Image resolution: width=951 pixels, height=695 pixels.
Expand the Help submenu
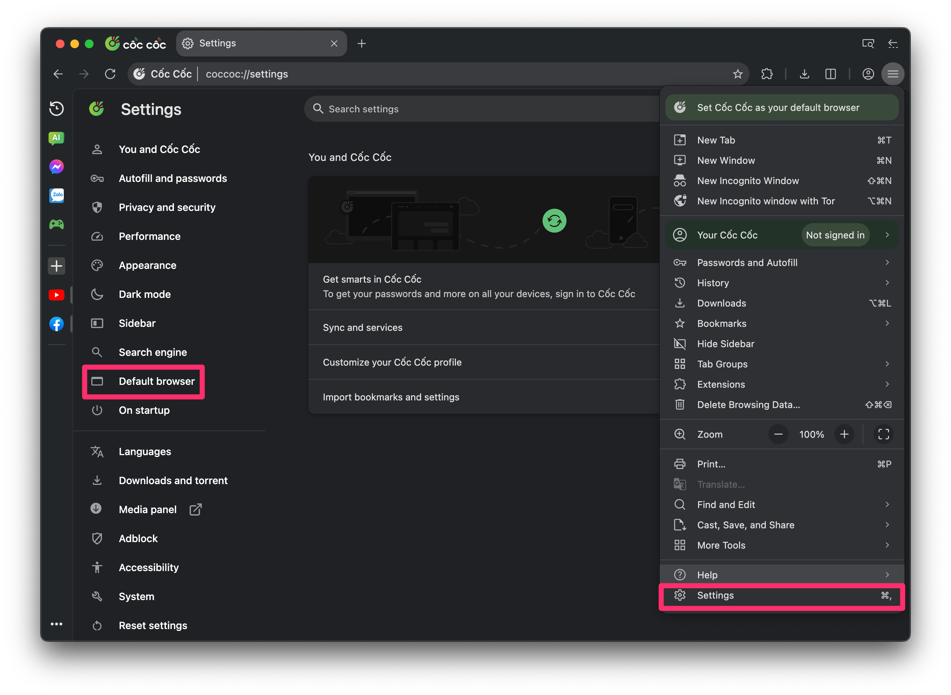[887, 575]
